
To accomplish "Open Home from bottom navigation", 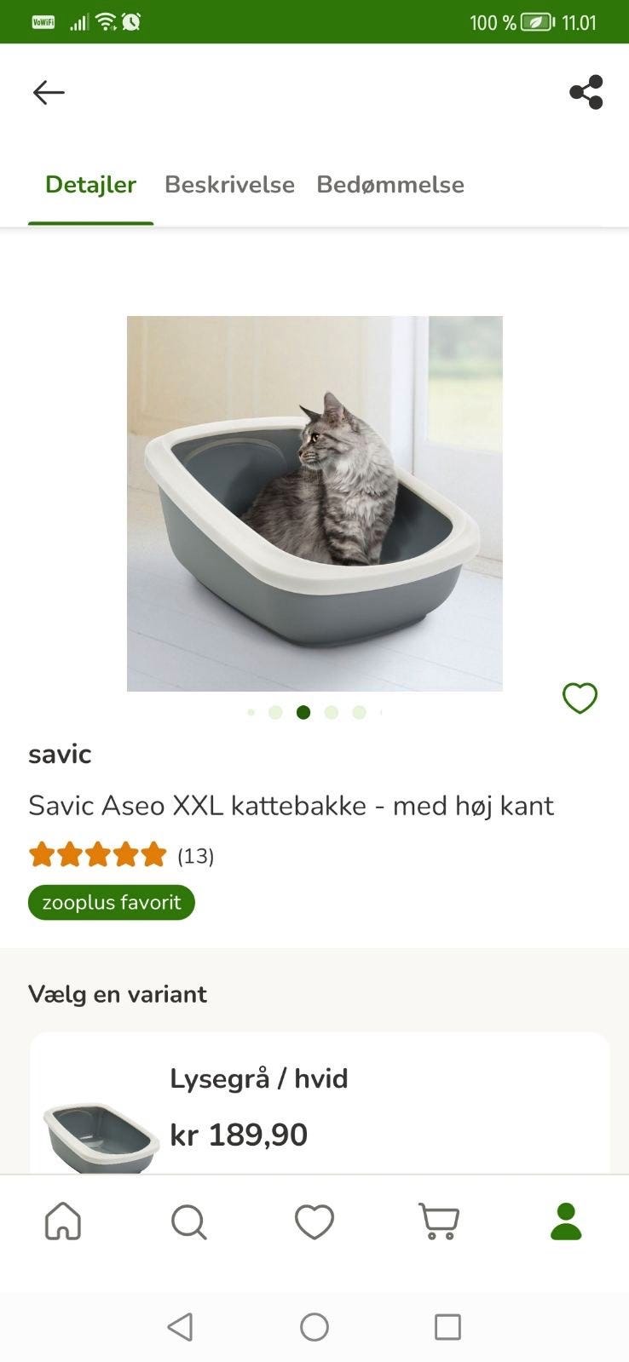I will [63, 1221].
